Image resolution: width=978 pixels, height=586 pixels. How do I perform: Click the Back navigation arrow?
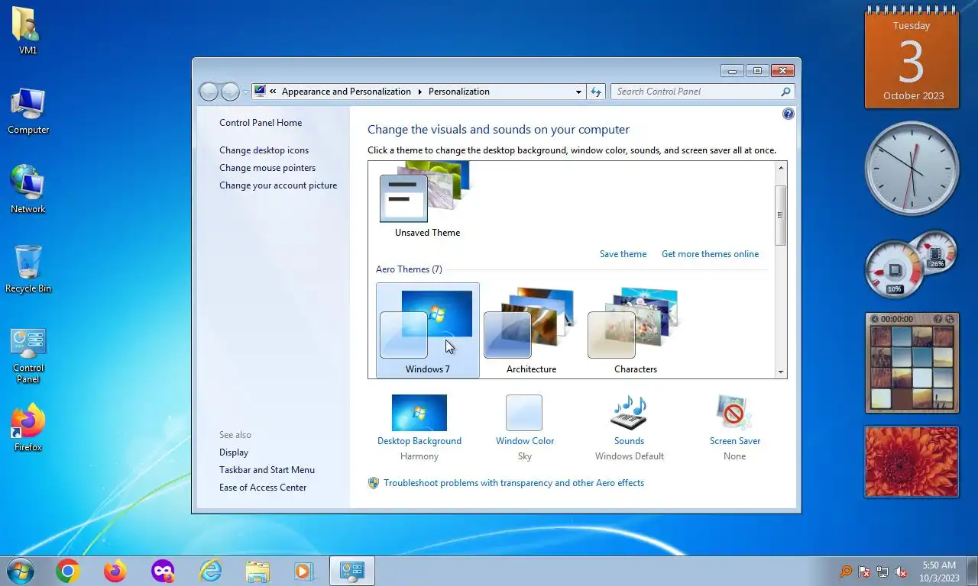tap(209, 92)
